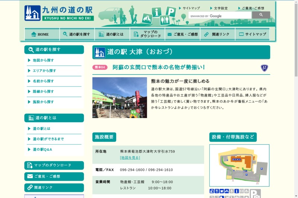Click the restaurant fork-and-knife facility icon
This screenshot has width=298, height=198.
[x=216, y=191]
